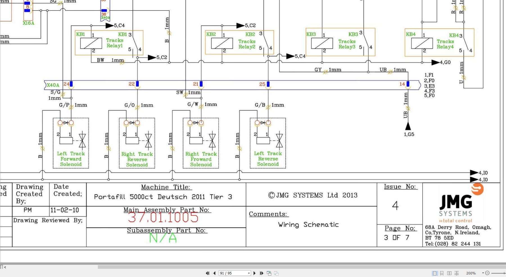This screenshot has height=277, width=506.
Task: Click the date created 11-02-10
Action: (x=65, y=210)
